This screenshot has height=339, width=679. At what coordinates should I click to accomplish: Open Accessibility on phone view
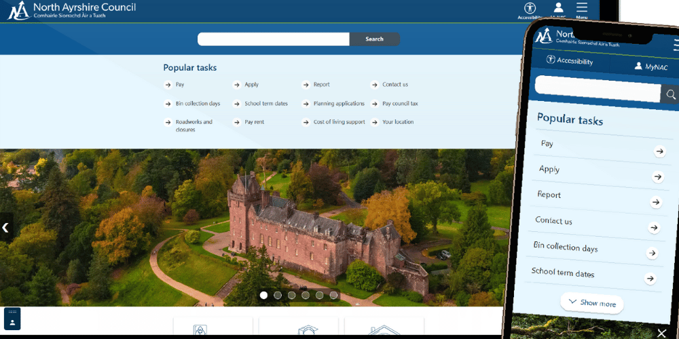click(x=570, y=60)
